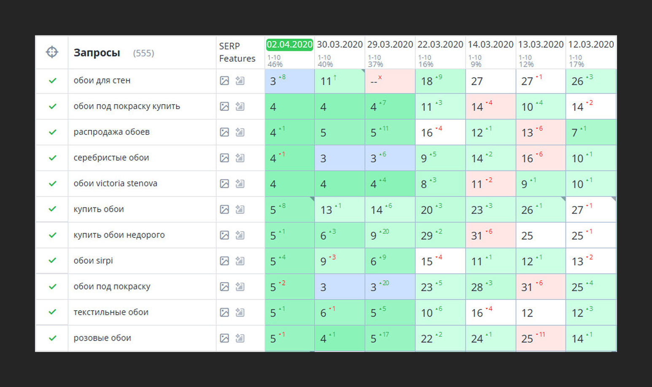
Task: Select the 29.03.2020 date column header
Action: pos(390,44)
